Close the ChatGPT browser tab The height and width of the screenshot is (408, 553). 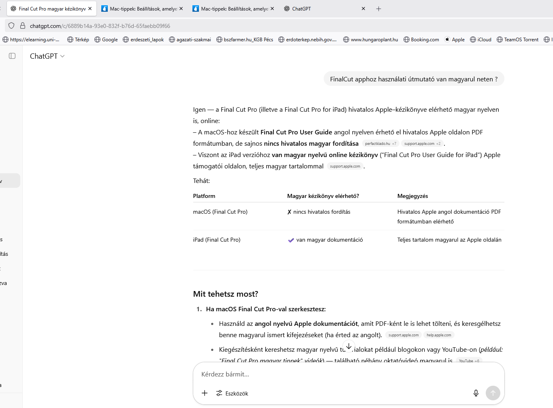point(363,8)
